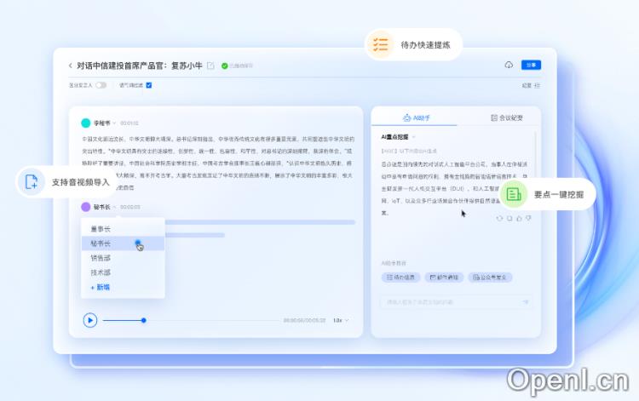
Task: Click the middle AI suggestion chip
Action: 444,278
